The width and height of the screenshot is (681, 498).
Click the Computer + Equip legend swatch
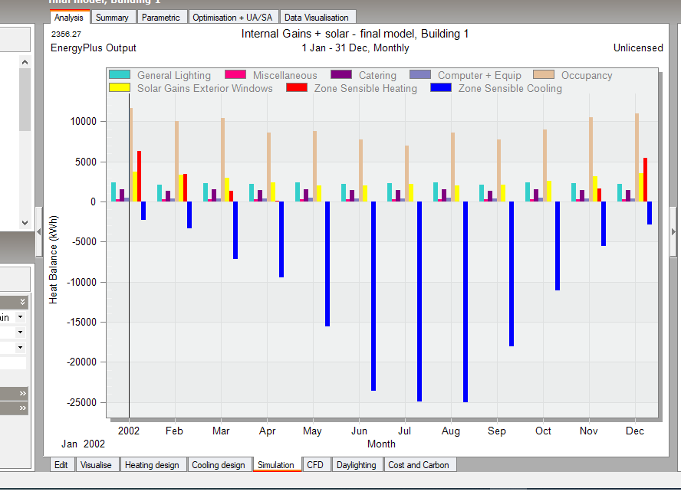point(420,74)
